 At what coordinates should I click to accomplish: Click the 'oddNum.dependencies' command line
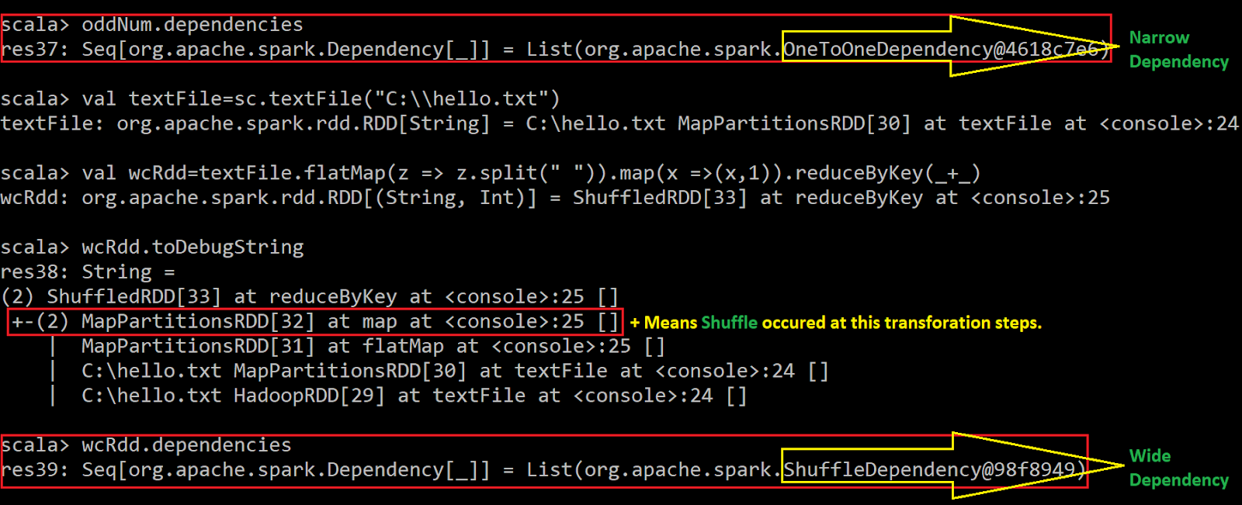[152, 25]
